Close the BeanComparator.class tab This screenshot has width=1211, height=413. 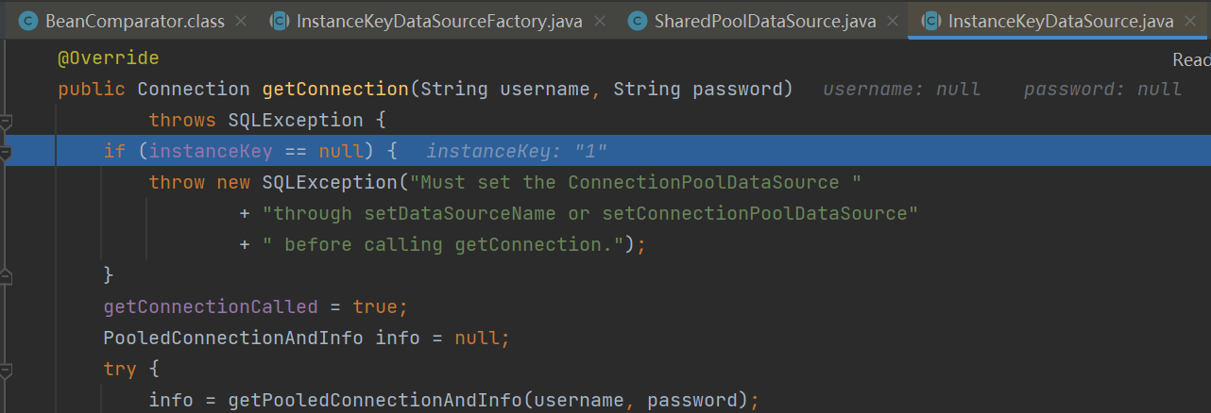click(x=240, y=21)
